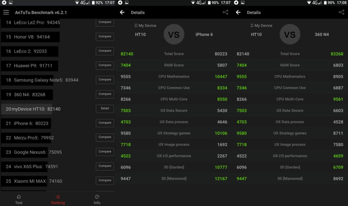Tap 360 N4 3D Marooned score 8692

pyautogui.click(x=338, y=178)
